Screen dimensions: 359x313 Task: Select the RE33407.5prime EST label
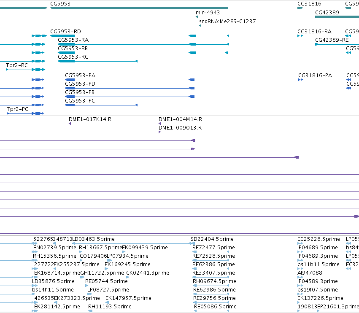pos(214,273)
